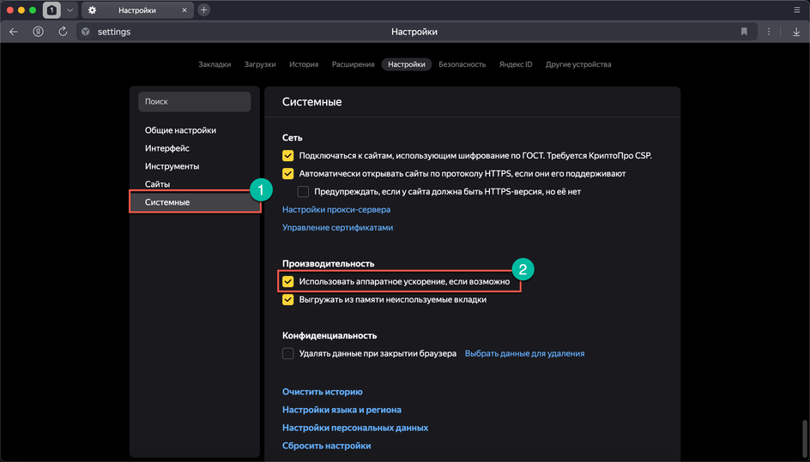Click Очистить историю link
The height and width of the screenshot is (462, 810).
pos(323,392)
